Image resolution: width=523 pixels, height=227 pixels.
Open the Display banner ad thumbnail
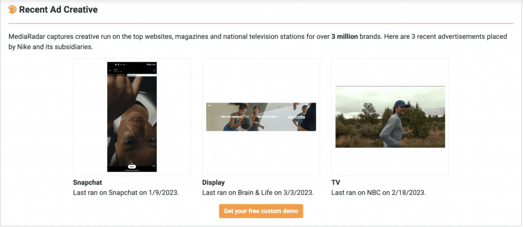pos(261,117)
